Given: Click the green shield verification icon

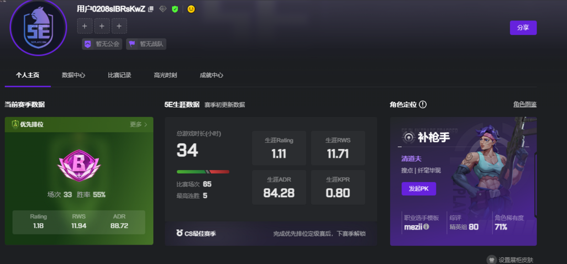Looking at the screenshot, I should coord(175,9).
